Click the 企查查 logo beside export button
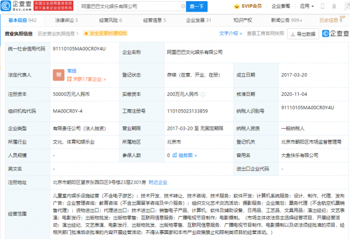This screenshot has width=350, height=239. click(x=336, y=34)
